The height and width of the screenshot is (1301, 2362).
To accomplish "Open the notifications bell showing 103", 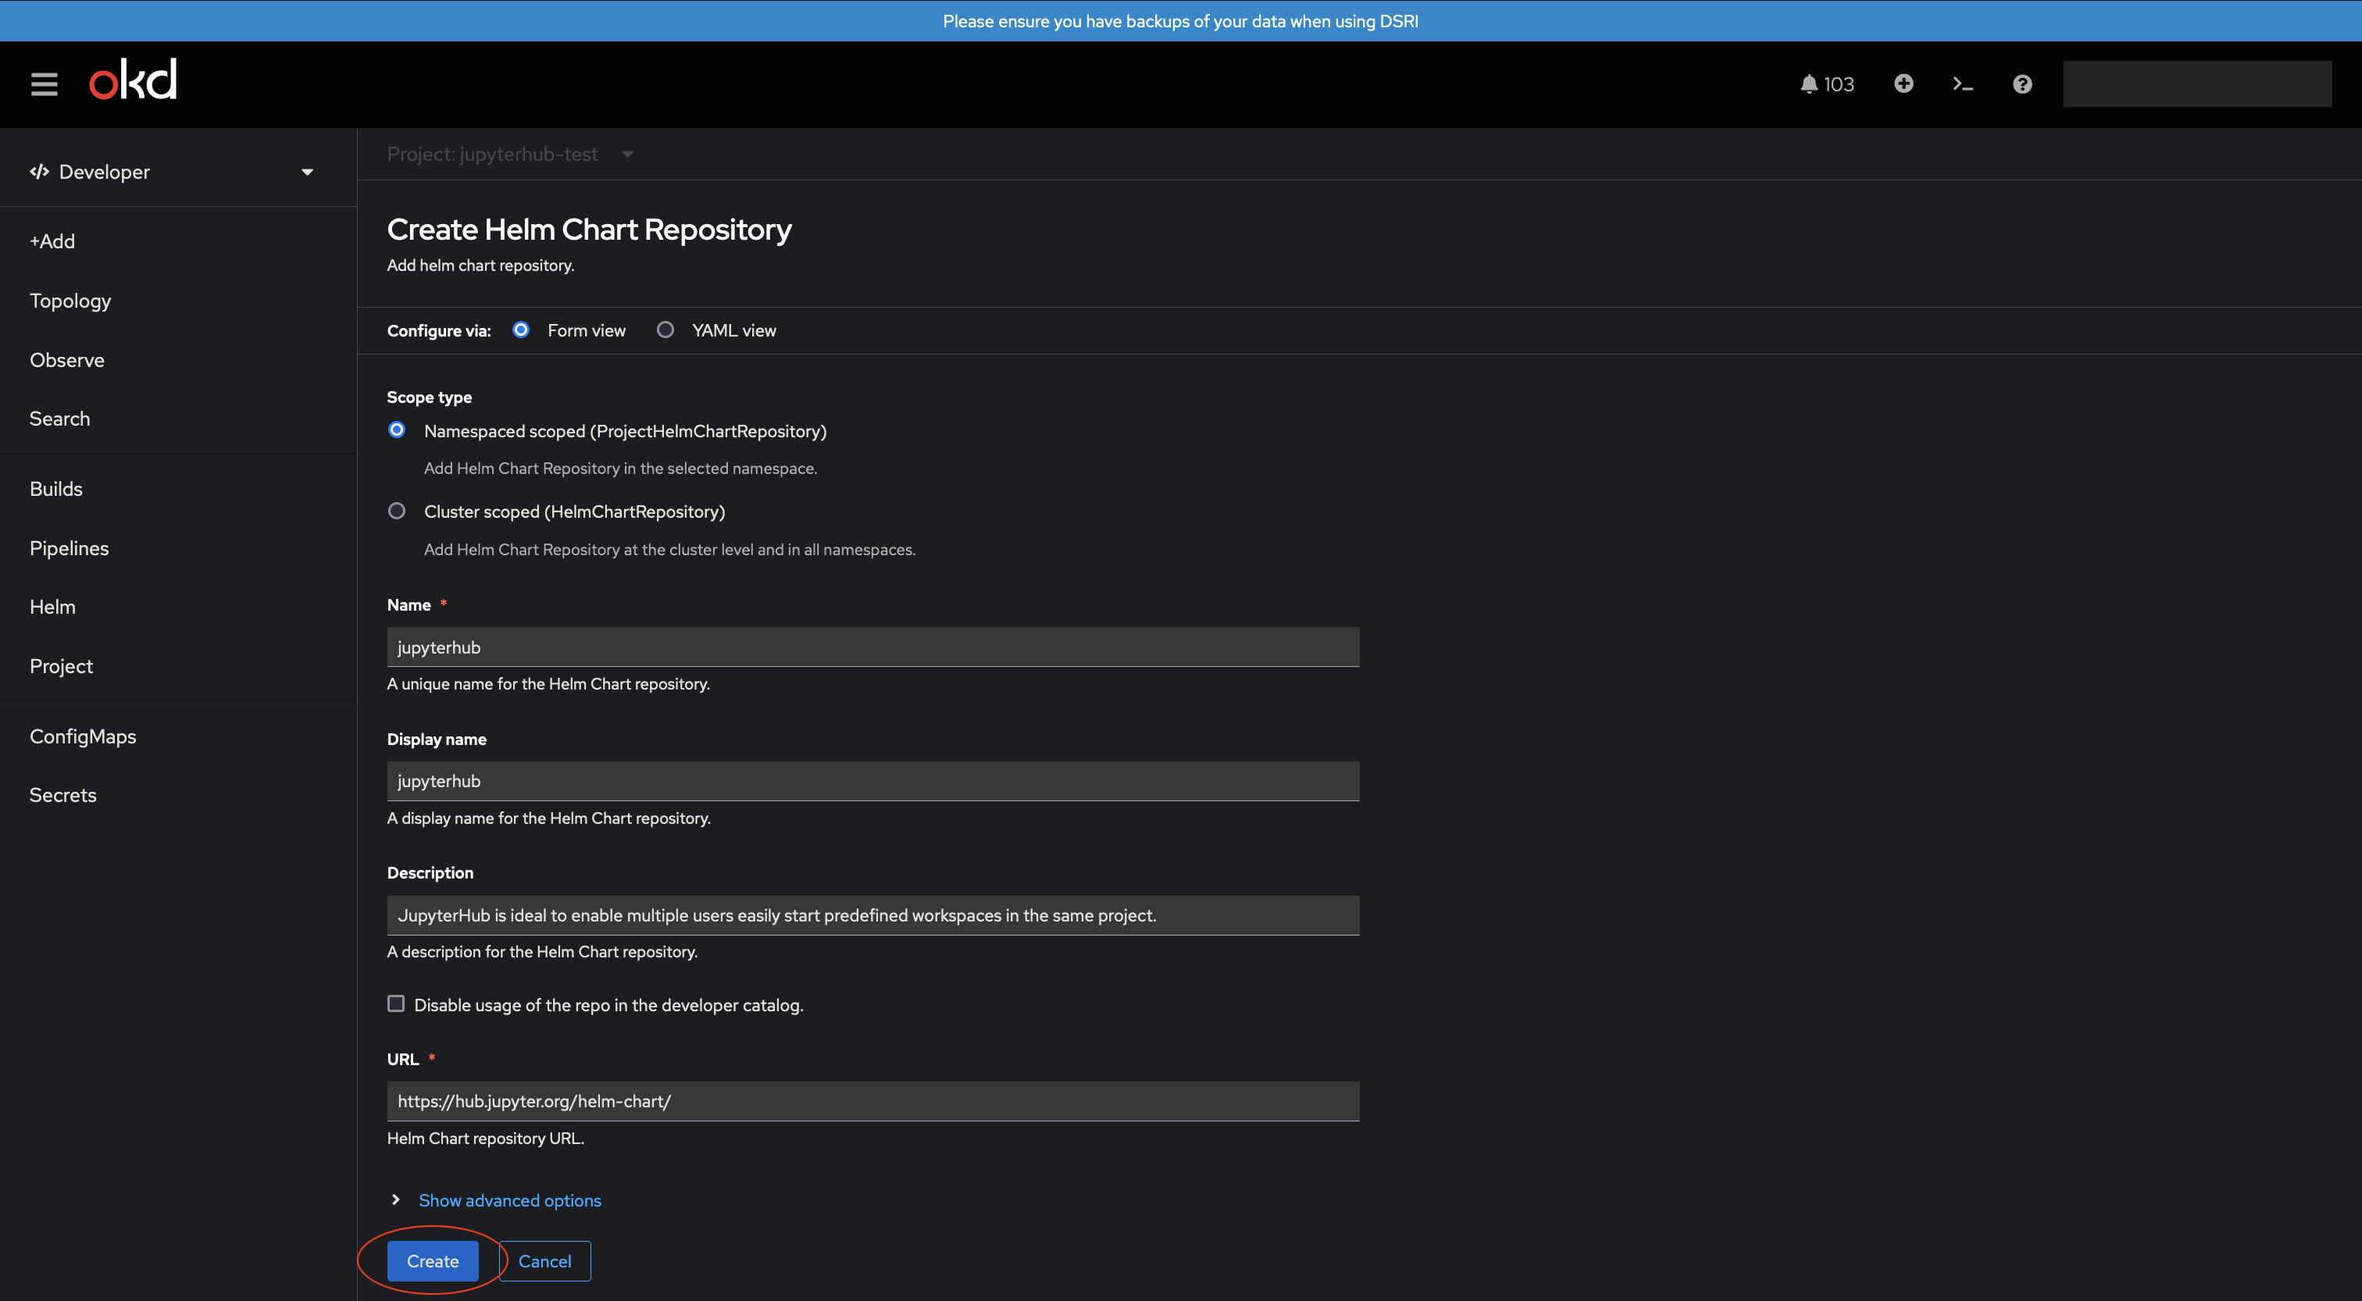I will [1826, 84].
